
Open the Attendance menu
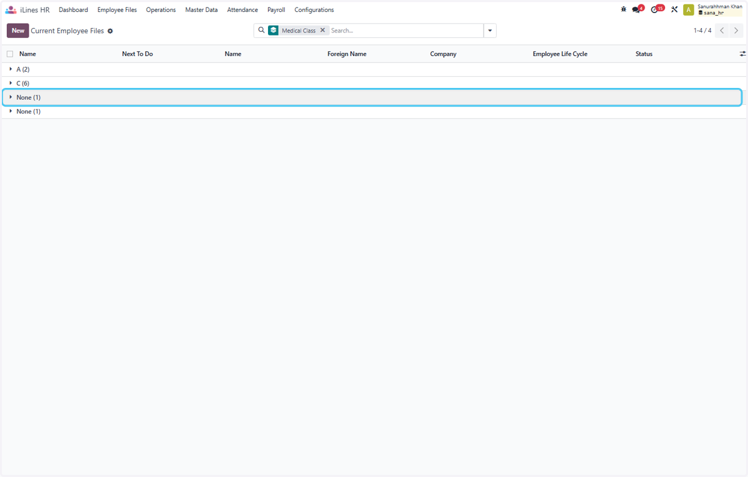242,10
